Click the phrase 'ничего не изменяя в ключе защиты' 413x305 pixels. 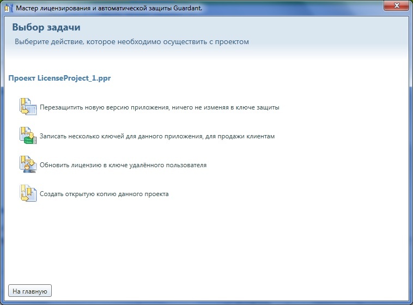tap(226, 108)
